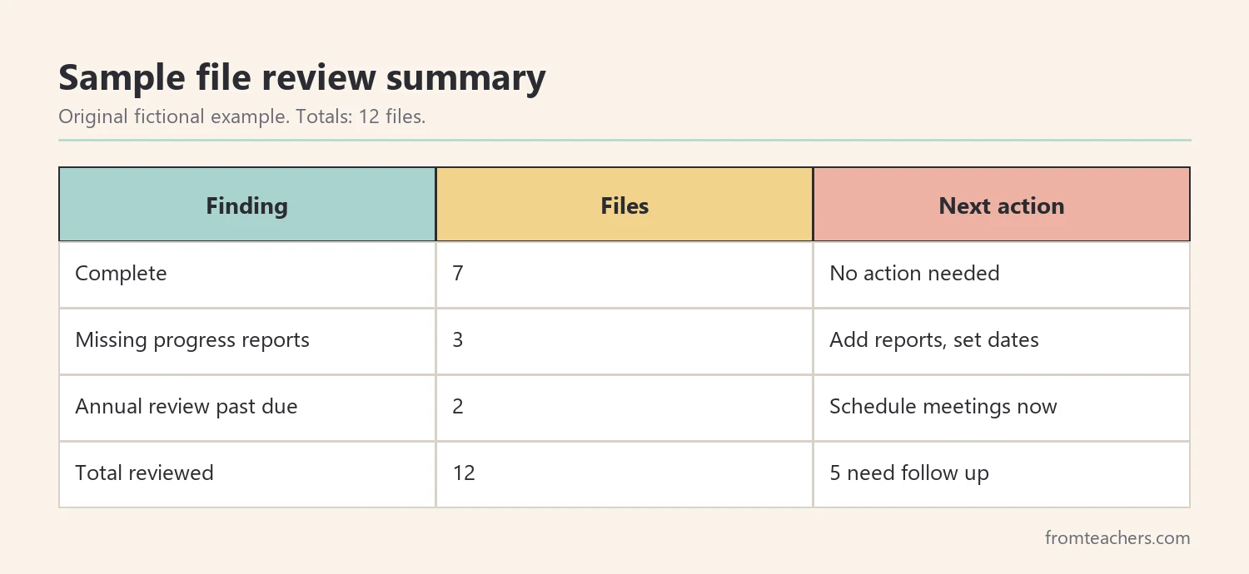
Task: Click the 'Missing progress reports' cell
Action: 247,341
